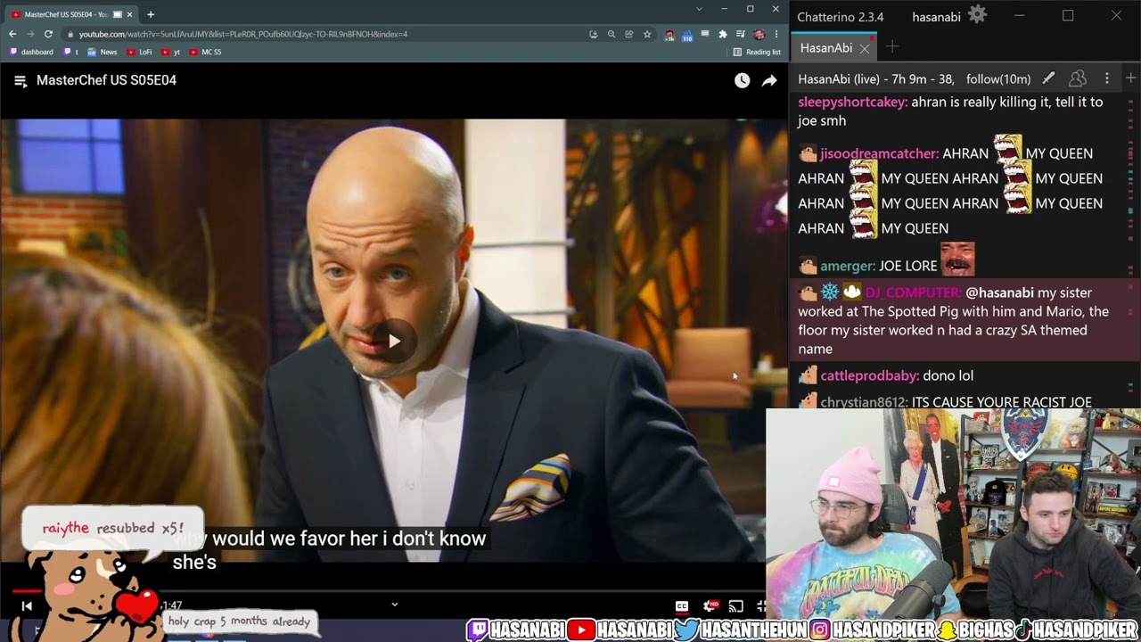Open the Chatterino split three-dot menu
The image size is (1141, 642).
coord(1107,78)
